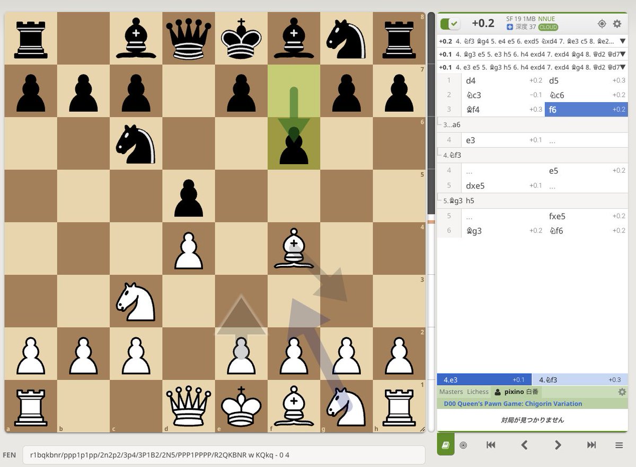Open the engine settings gear at panel top
This screenshot has width=636, height=467.
click(x=617, y=24)
